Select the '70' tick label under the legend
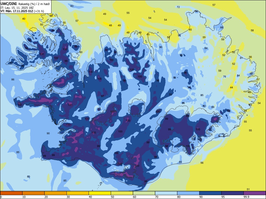Viewport: 266px width, 199px height. 157,197
